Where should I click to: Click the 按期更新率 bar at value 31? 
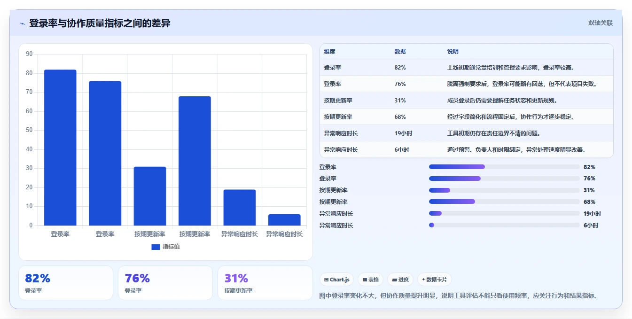pyautogui.click(x=150, y=196)
